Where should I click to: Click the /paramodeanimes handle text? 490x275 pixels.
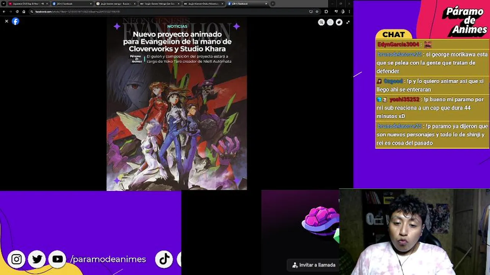point(108,259)
